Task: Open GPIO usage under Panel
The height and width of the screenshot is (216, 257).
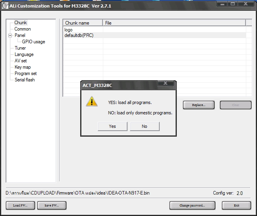Action: tap(33, 42)
